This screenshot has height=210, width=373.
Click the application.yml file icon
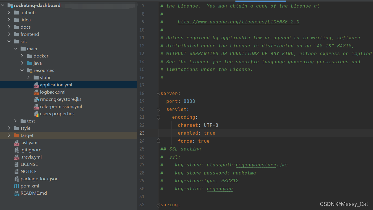[36, 85]
